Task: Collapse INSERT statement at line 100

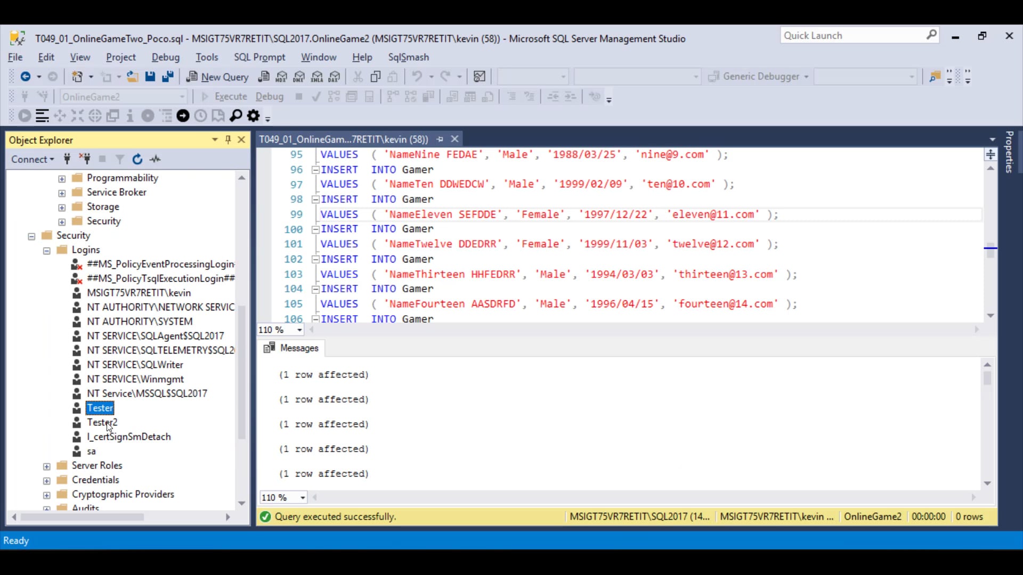Action: [315, 229]
